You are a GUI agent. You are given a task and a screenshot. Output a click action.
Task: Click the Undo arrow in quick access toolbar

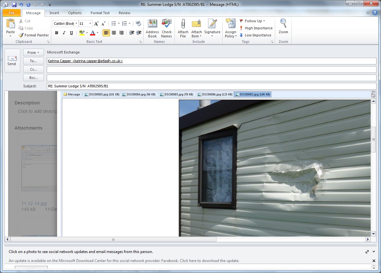click(x=21, y=5)
